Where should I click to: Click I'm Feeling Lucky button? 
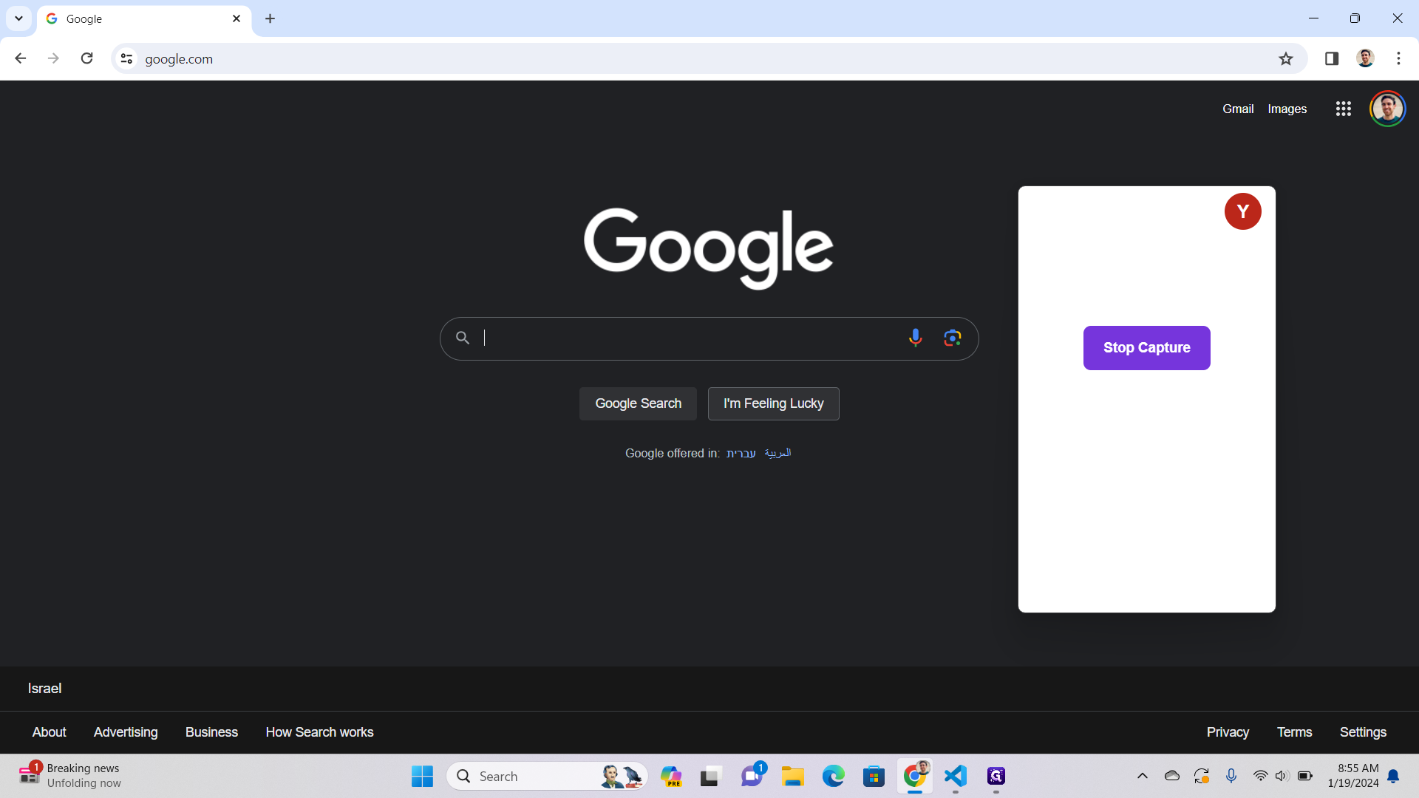[773, 403]
